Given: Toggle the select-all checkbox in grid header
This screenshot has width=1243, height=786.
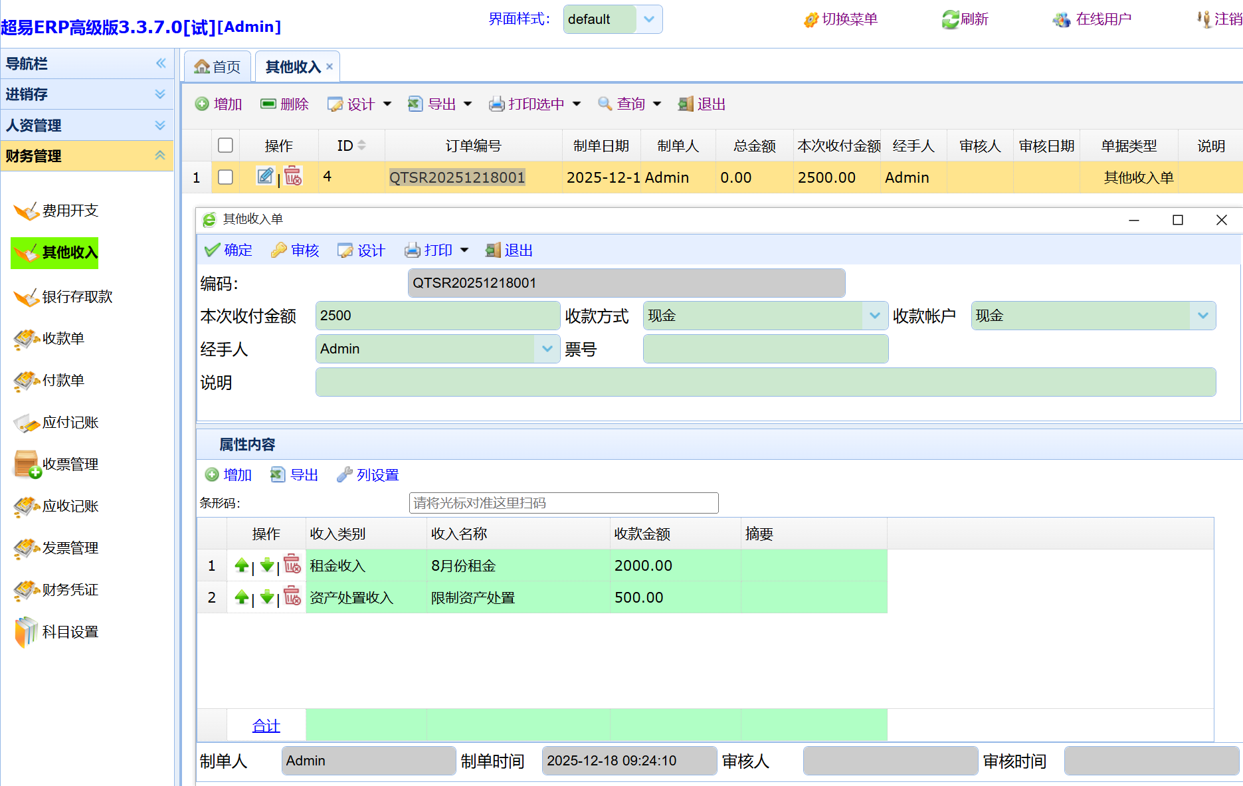Looking at the screenshot, I should (226, 146).
